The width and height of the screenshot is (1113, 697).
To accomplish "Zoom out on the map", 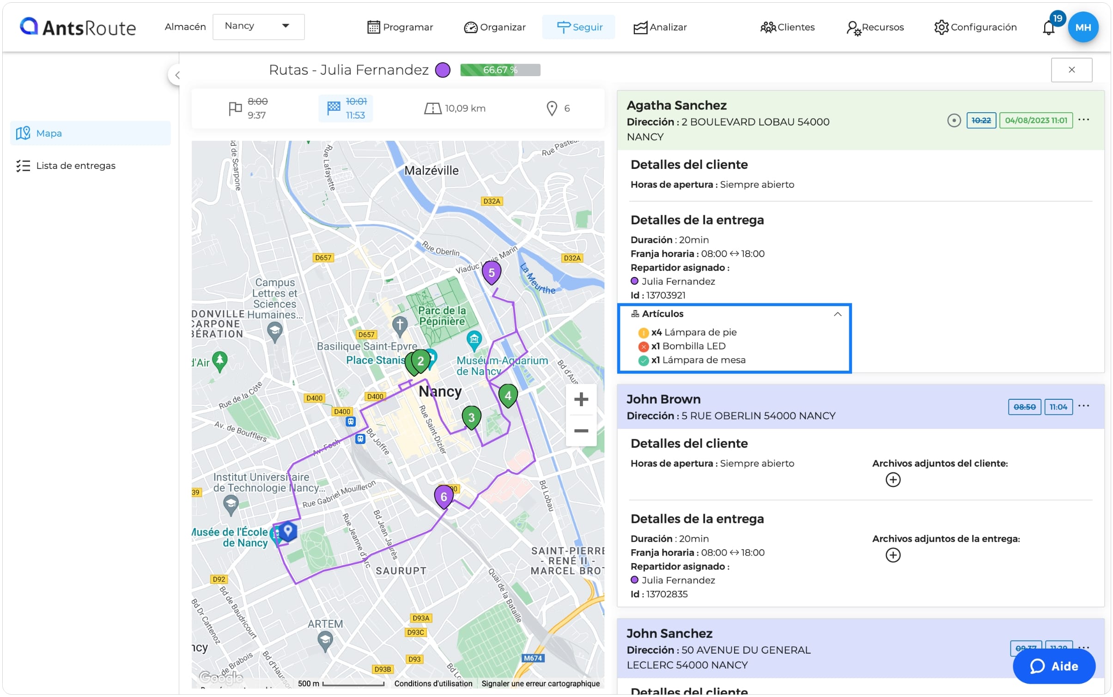I will pyautogui.click(x=581, y=431).
